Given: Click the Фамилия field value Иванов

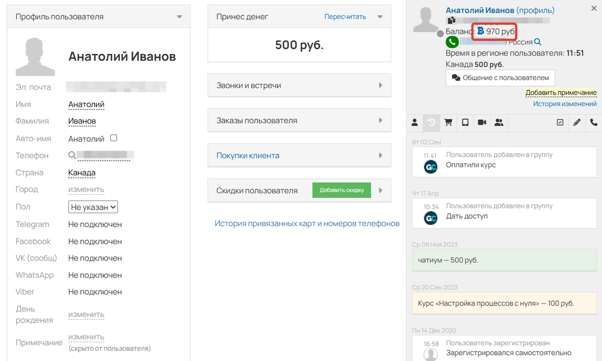Looking at the screenshot, I should click(x=82, y=121).
